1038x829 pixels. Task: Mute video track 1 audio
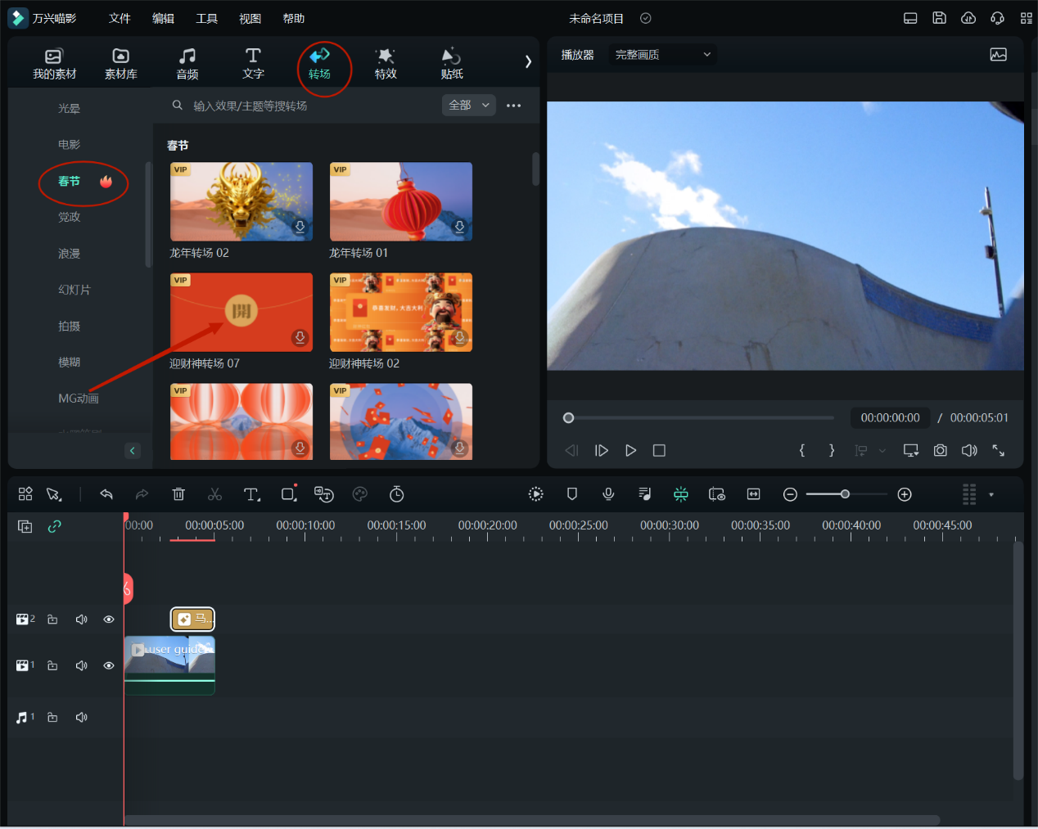[x=81, y=665]
